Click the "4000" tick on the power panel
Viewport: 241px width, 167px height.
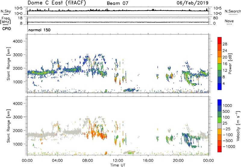[x=17, y=41]
